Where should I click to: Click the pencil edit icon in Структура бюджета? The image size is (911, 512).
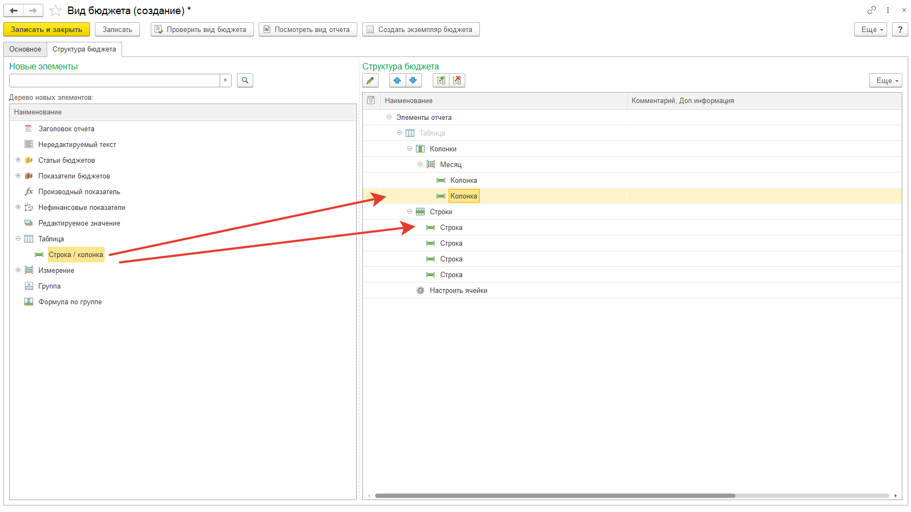pos(370,81)
